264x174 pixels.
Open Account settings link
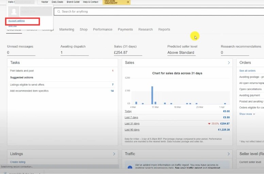(x=16, y=21)
